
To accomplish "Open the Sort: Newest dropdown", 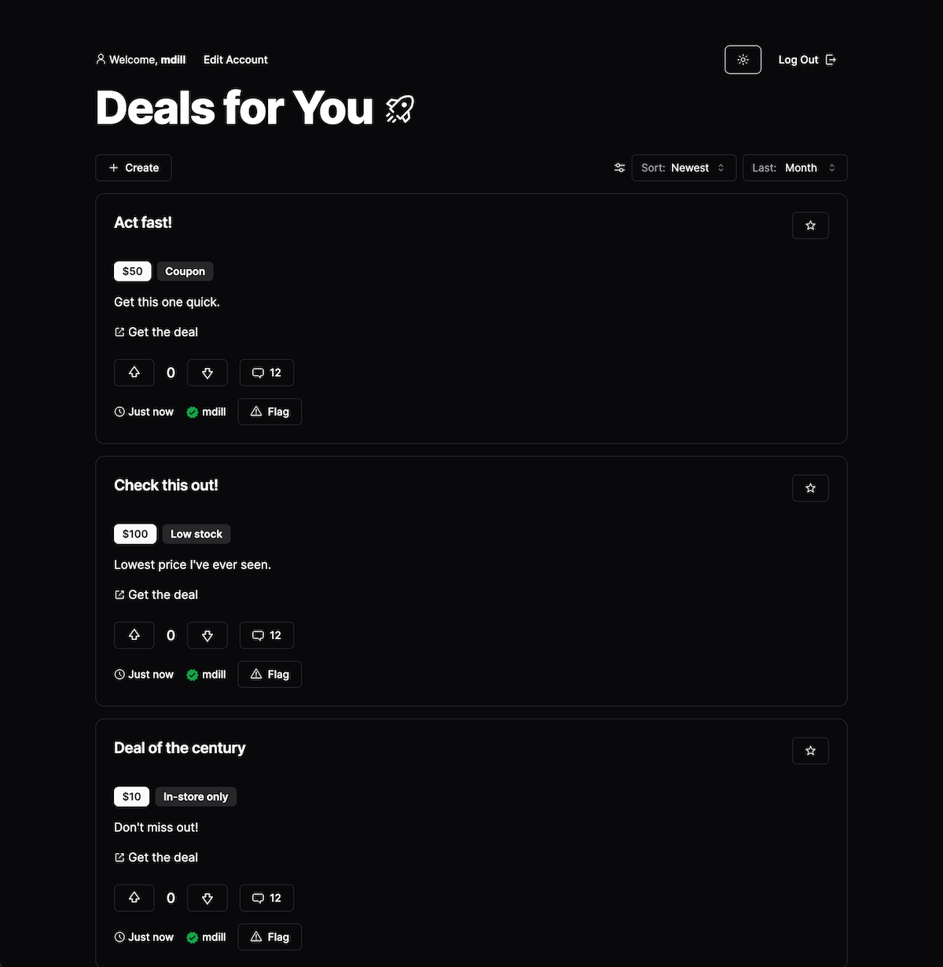I will tap(684, 167).
